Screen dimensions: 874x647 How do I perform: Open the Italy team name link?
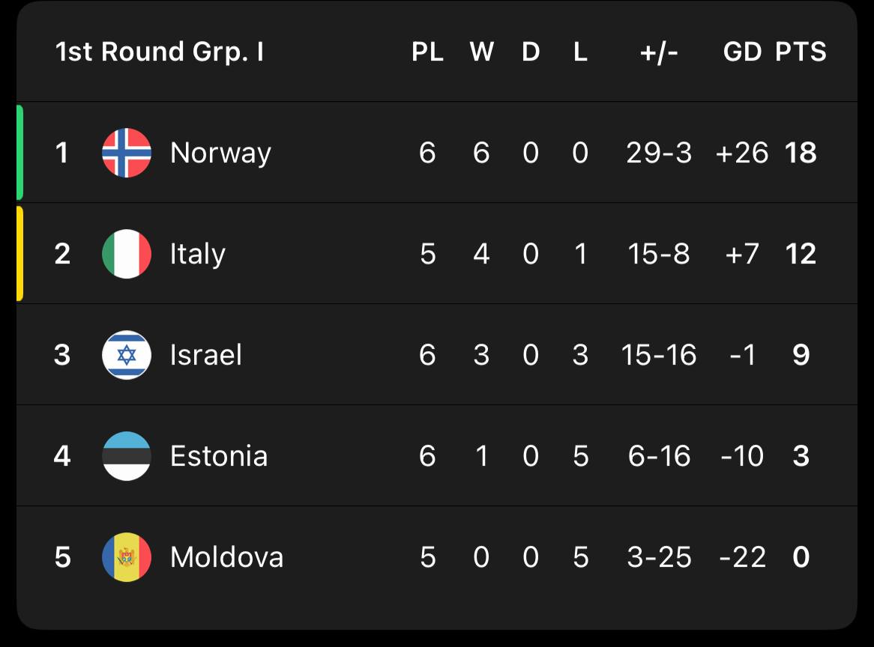pyautogui.click(x=197, y=254)
